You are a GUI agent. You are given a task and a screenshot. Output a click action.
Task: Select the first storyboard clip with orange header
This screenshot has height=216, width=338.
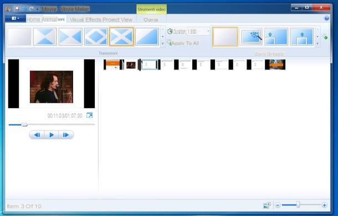(x=114, y=64)
